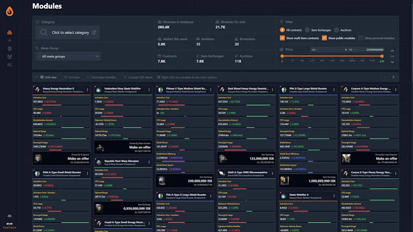
Task: Select the Pithum C-Type Medium Shield Booster icon
Action: [x=160, y=90]
